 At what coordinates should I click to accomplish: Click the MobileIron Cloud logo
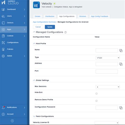pos(10,2)
